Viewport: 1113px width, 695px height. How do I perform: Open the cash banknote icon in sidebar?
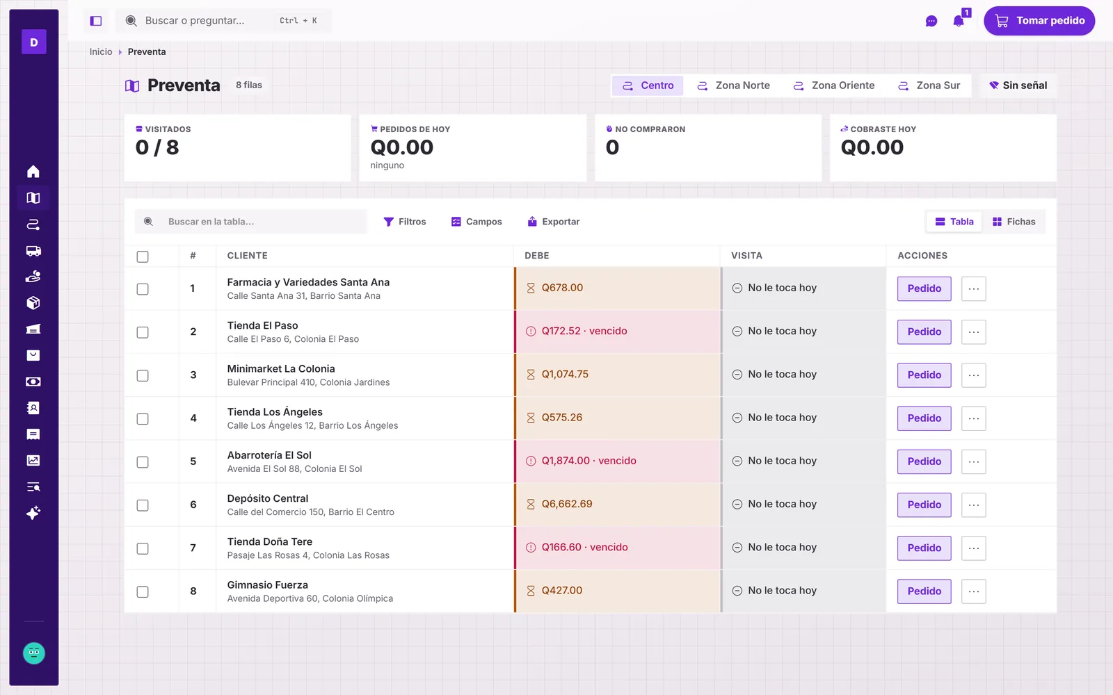point(33,382)
